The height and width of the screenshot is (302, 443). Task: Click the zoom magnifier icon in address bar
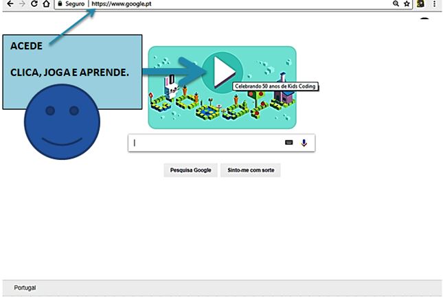(x=396, y=3)
